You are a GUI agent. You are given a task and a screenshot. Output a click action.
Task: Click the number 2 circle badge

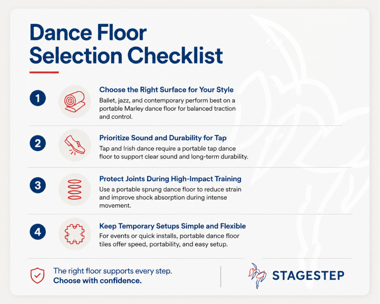38,143
